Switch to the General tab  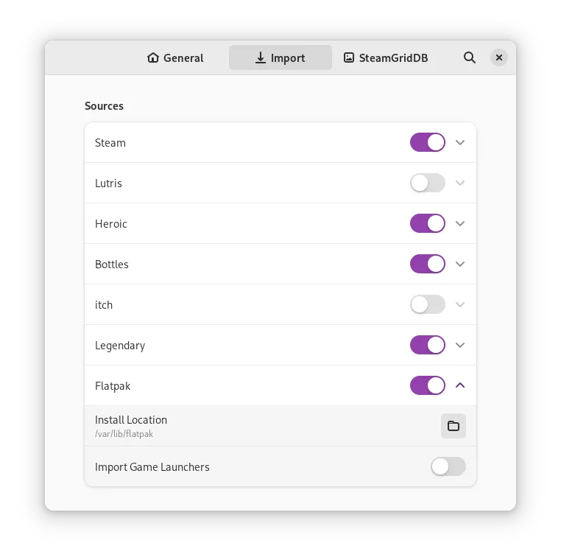[176, 57]
